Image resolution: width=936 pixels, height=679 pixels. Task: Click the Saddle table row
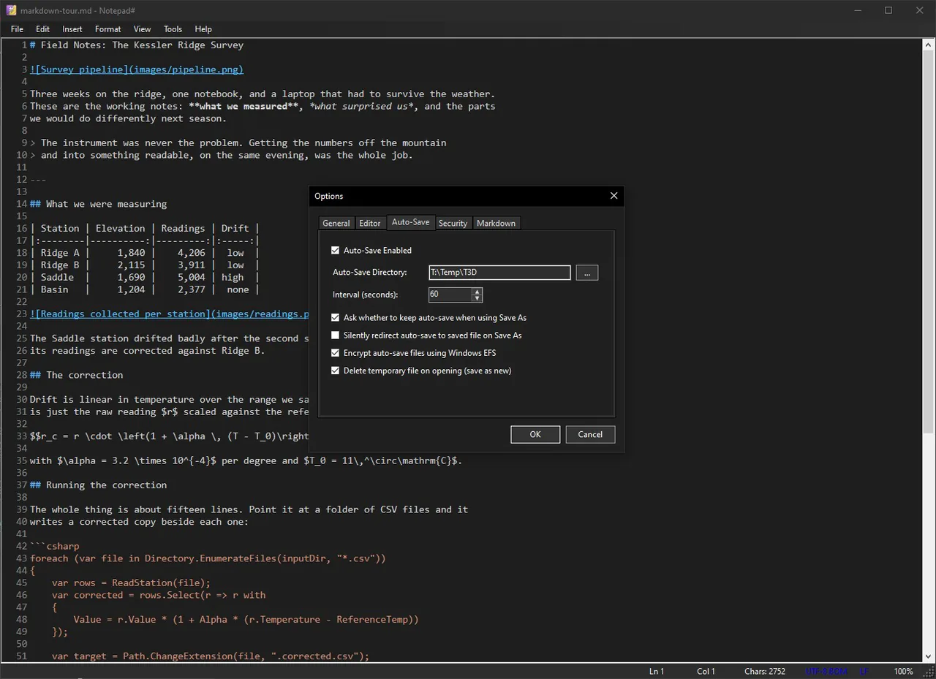coord(145,277)
